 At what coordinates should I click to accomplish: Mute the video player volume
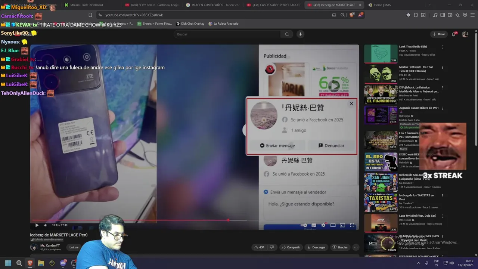[46, 225]
